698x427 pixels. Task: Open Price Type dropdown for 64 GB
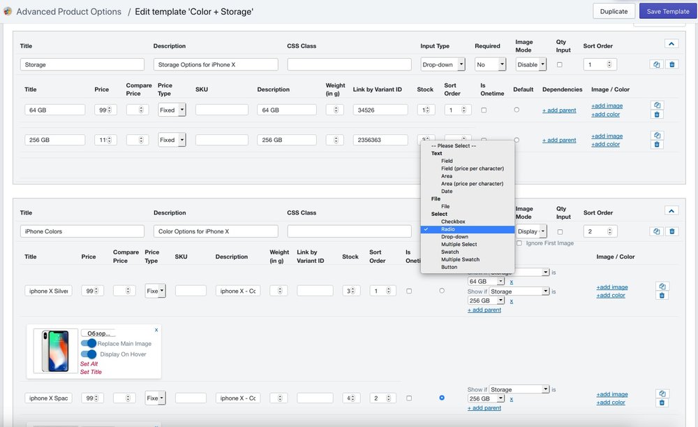coord(172,110)
